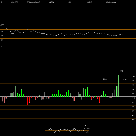Viewport: 136px width, 136px height.
Task: Click the 0 level label below the RSI panel
Action: click(x=1, y=47)
